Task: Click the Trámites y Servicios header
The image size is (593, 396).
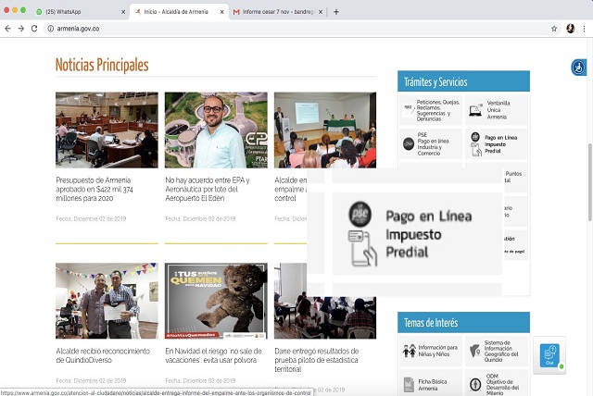Action: click(x=463, y=81)
